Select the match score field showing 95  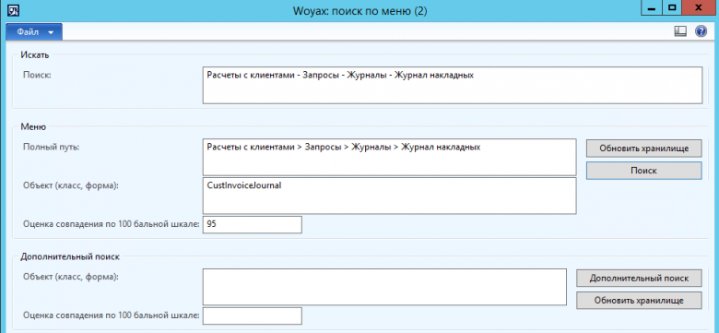[x=253, y=224]
